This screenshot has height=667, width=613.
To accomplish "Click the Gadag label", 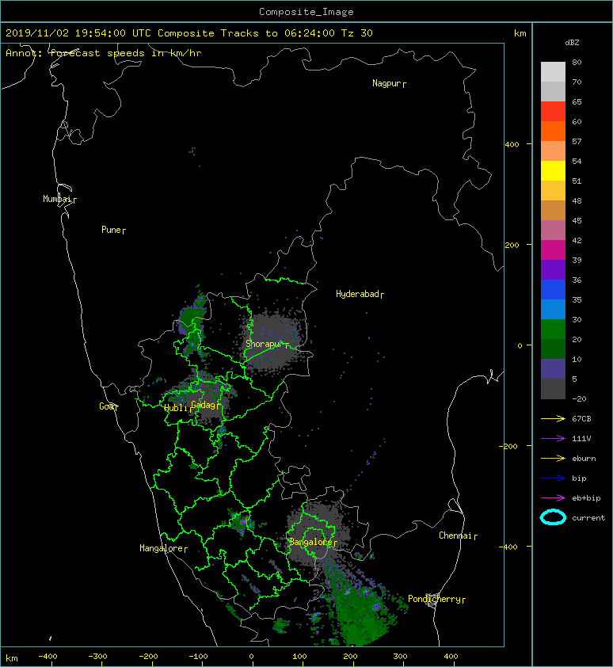I will [204, 405].
